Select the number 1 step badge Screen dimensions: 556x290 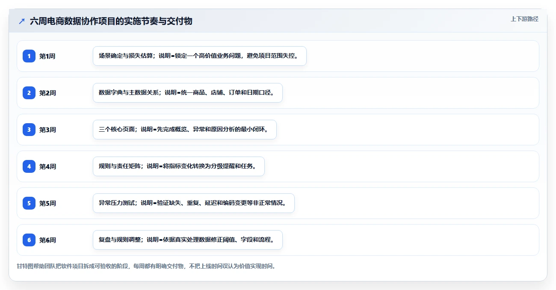click(x=29, y=56)
